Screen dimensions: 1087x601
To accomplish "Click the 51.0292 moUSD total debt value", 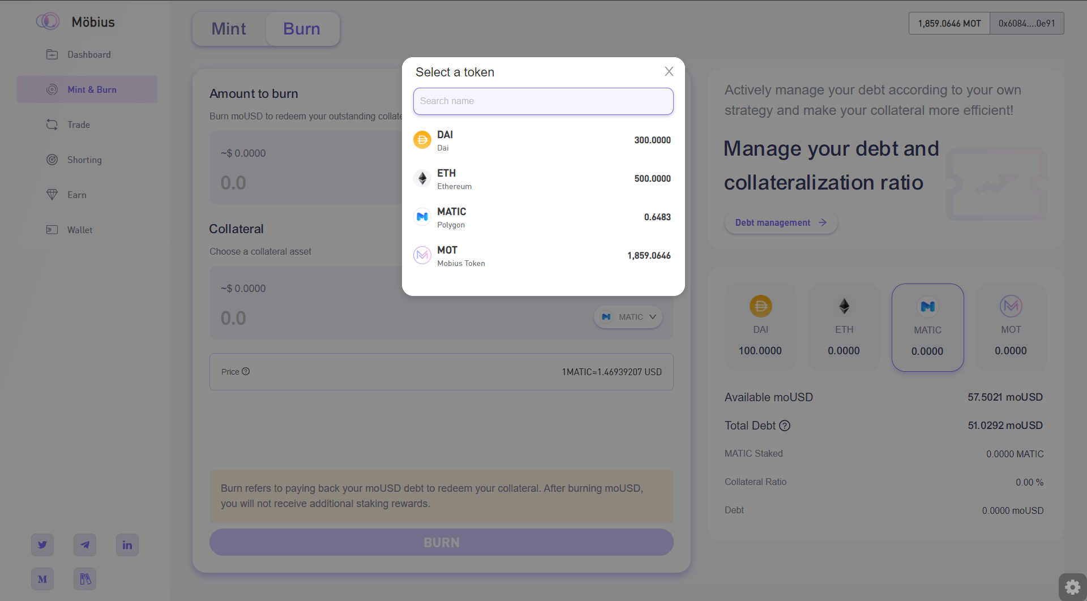I will [x=1005, y=426].
